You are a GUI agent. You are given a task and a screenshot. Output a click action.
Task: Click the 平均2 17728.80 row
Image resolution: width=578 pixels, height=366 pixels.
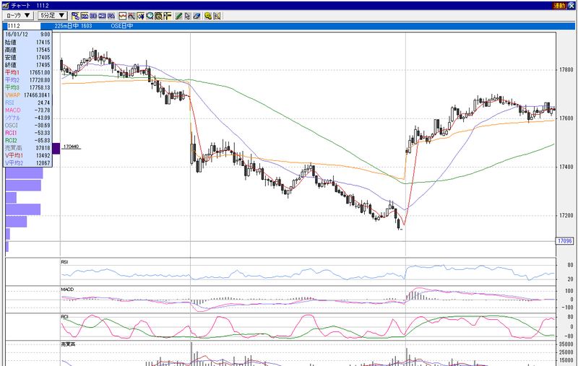[x=27, y=80]
